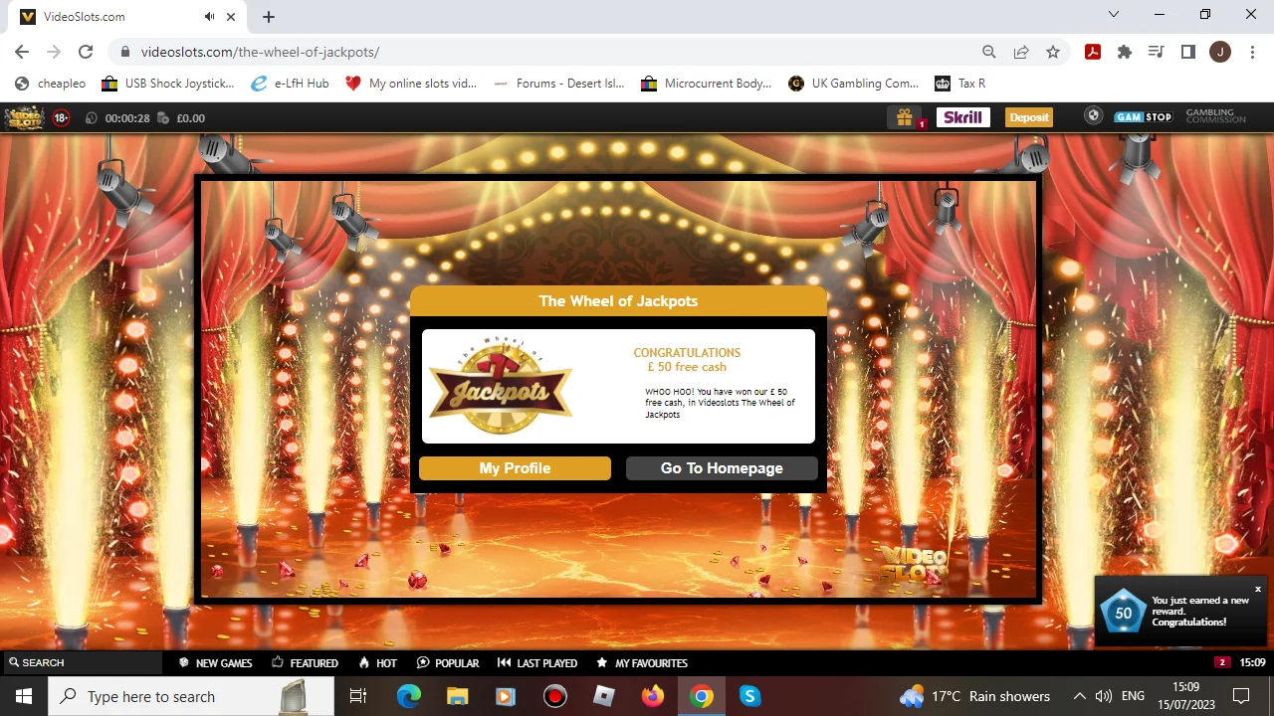This screenshot has height=716, width=1274.
Task: Click the Go To Homepage button
Action: 722,468
